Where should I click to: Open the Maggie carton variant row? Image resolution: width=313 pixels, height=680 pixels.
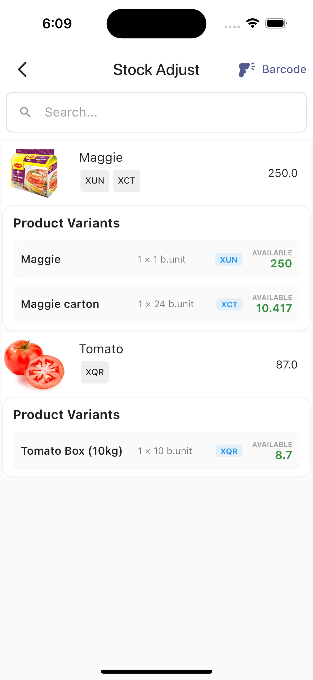click(156, 304)
